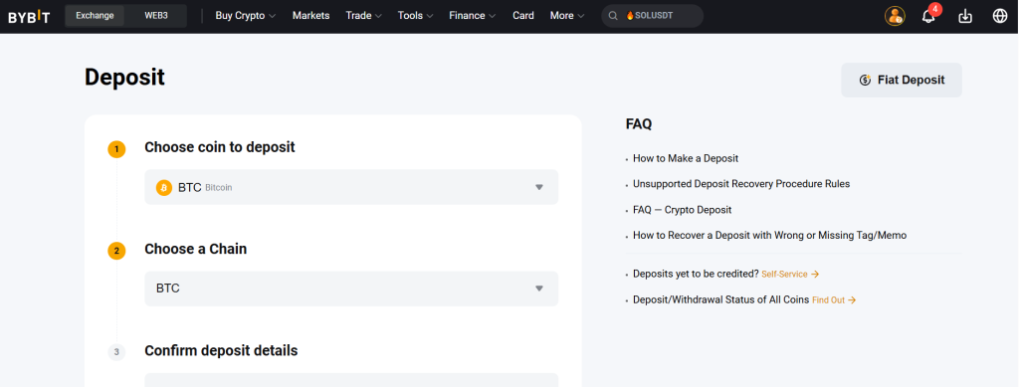Viewport: 1019px width, 387px height.
Task: Open Unsupported Deposit Recovery Procedure Rules
Action: (x=741, y=184)
